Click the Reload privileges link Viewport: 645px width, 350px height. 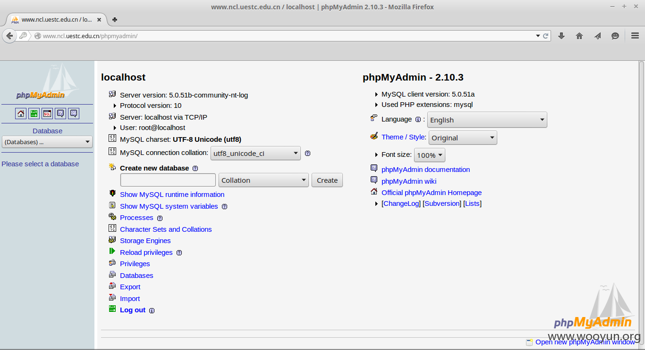point(146,252)
